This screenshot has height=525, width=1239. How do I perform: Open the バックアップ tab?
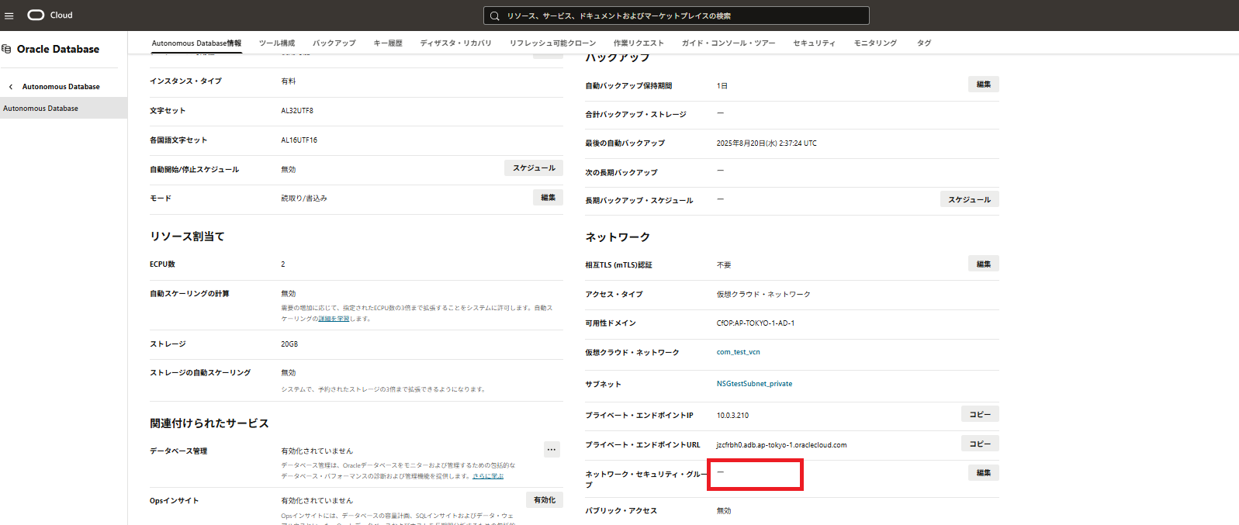[334, 43]
